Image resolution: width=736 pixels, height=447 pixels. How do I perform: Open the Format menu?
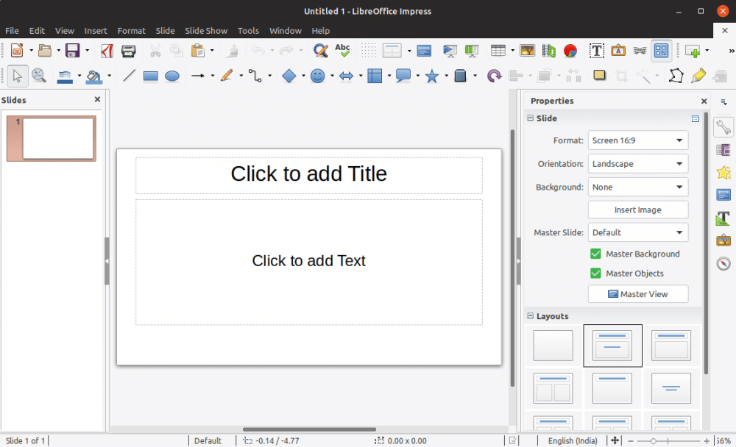click(131, 30)
